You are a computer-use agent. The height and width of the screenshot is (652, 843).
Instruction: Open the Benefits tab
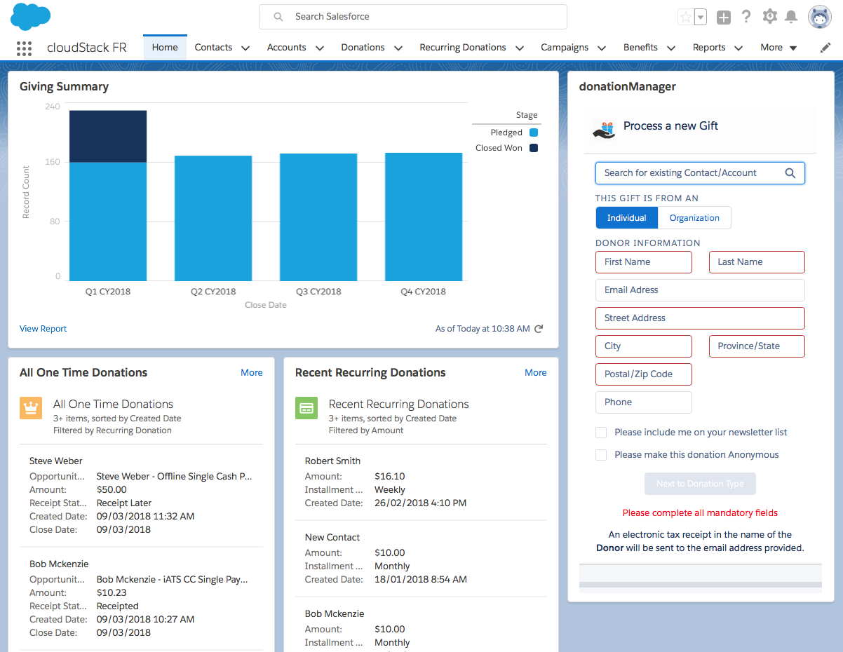640,48
